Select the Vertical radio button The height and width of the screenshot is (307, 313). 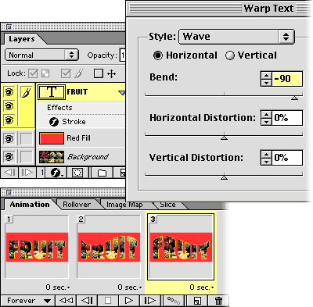point(230,55)
